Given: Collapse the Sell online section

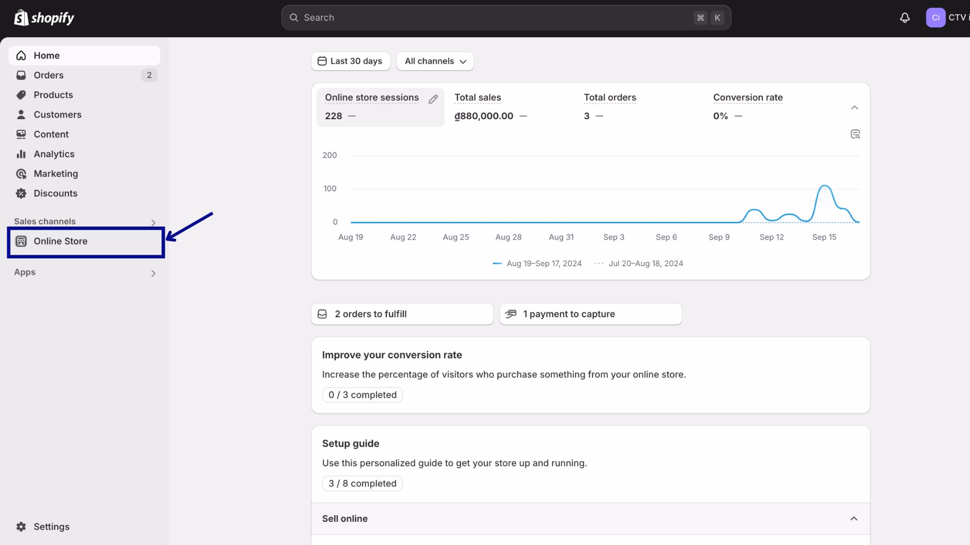Looking at the screenshot, I should point(854,519).
